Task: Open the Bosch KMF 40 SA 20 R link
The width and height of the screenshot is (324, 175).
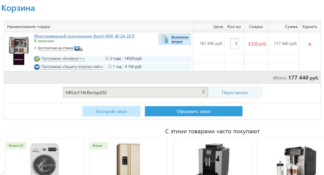Action: 84,36
